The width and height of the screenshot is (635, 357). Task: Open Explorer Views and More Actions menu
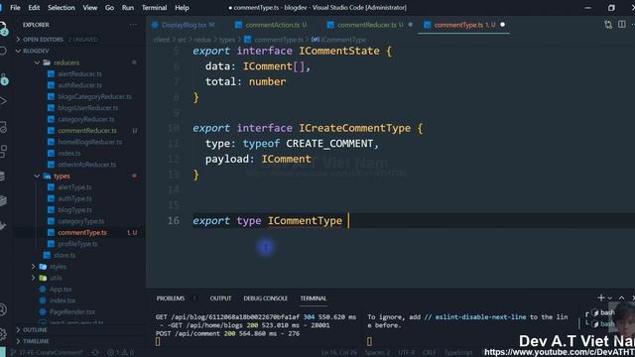pyautogui.click(x=133, y=25)
